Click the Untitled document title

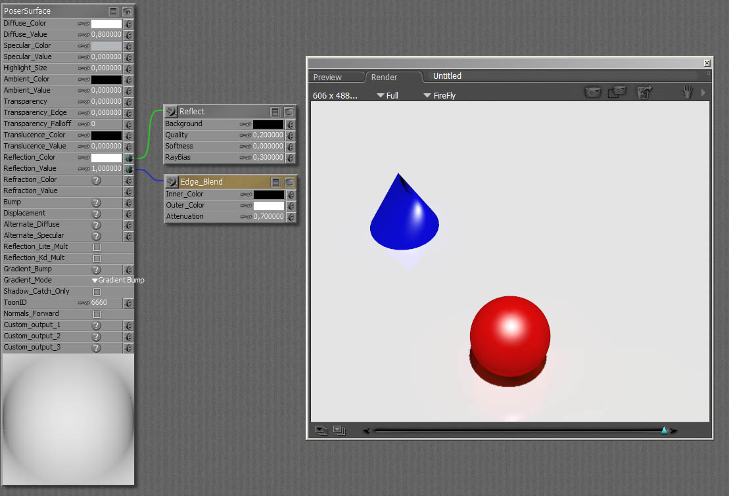(x=447, y=76)
